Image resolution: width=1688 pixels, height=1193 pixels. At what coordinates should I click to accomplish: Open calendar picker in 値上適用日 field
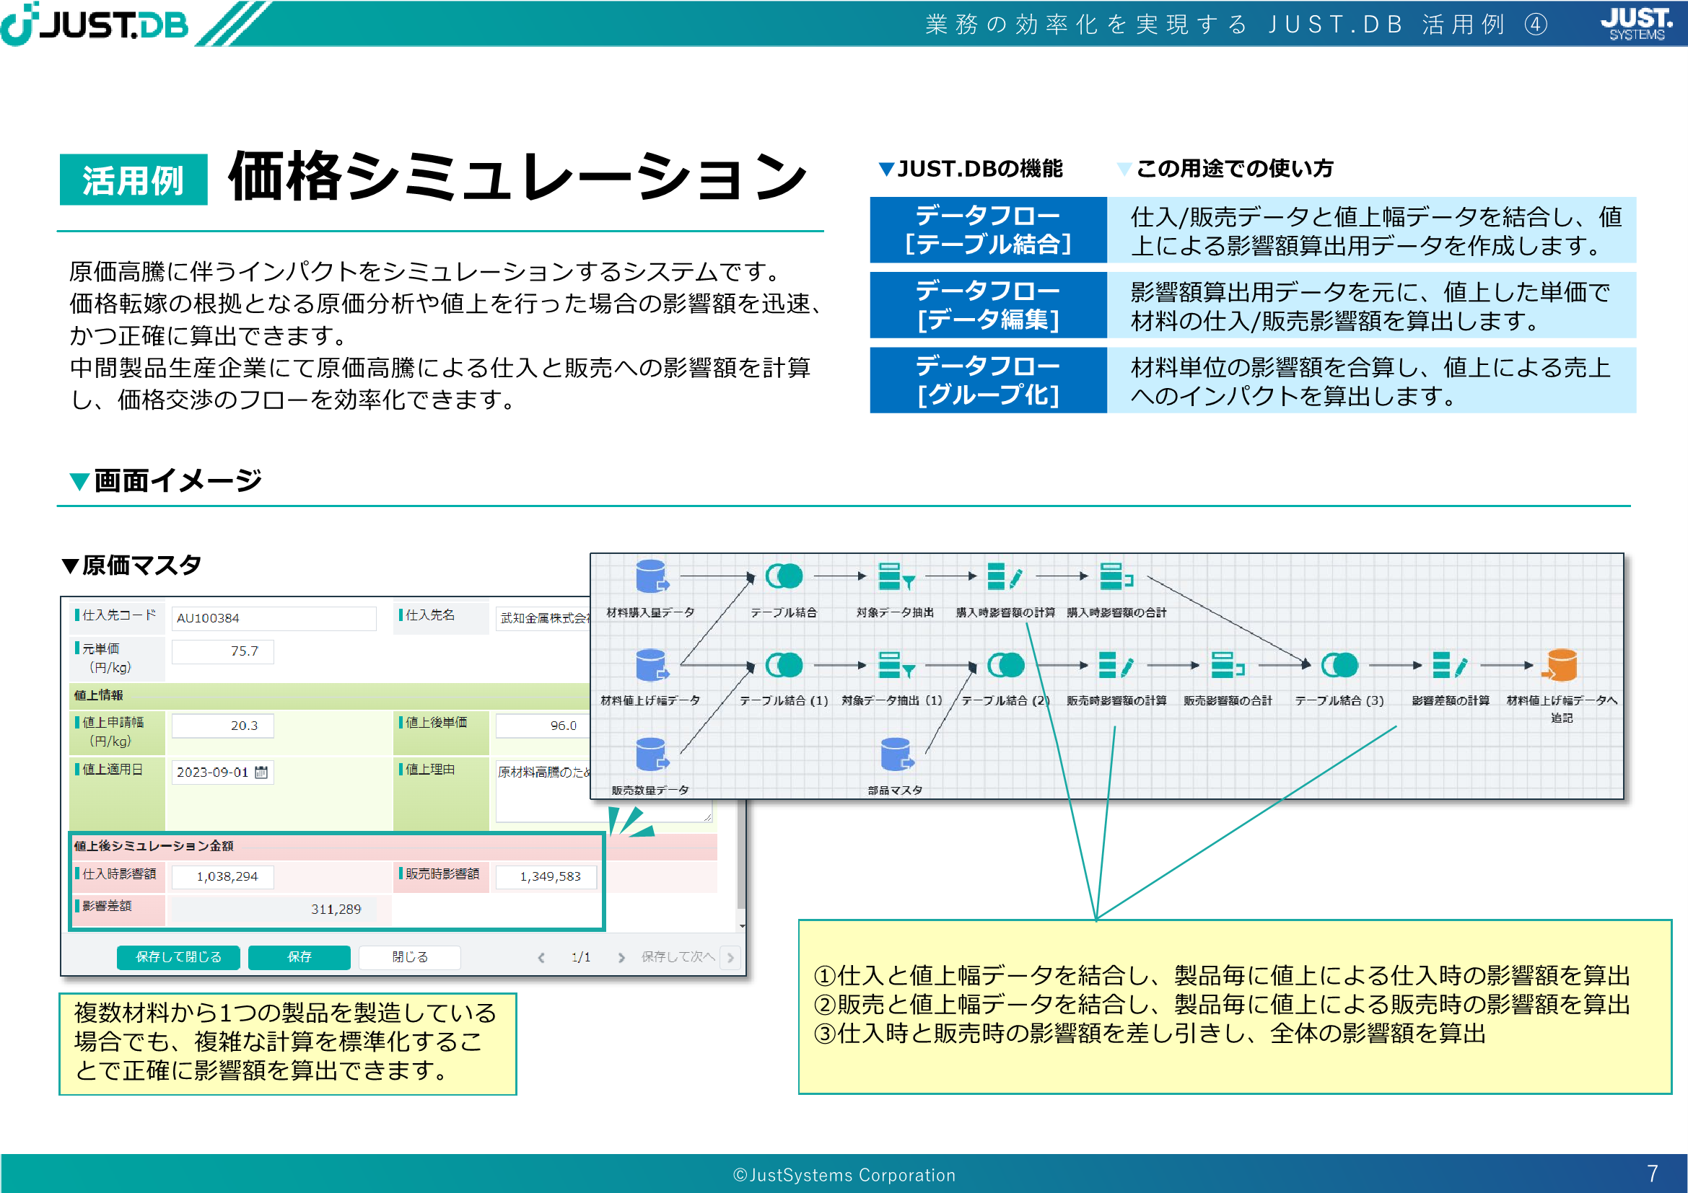click(x=261, y=772)
